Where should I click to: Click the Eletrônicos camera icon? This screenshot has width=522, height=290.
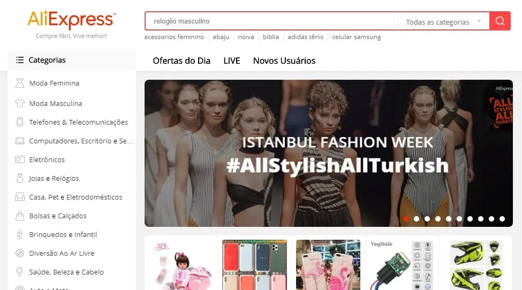pos(20,159)
